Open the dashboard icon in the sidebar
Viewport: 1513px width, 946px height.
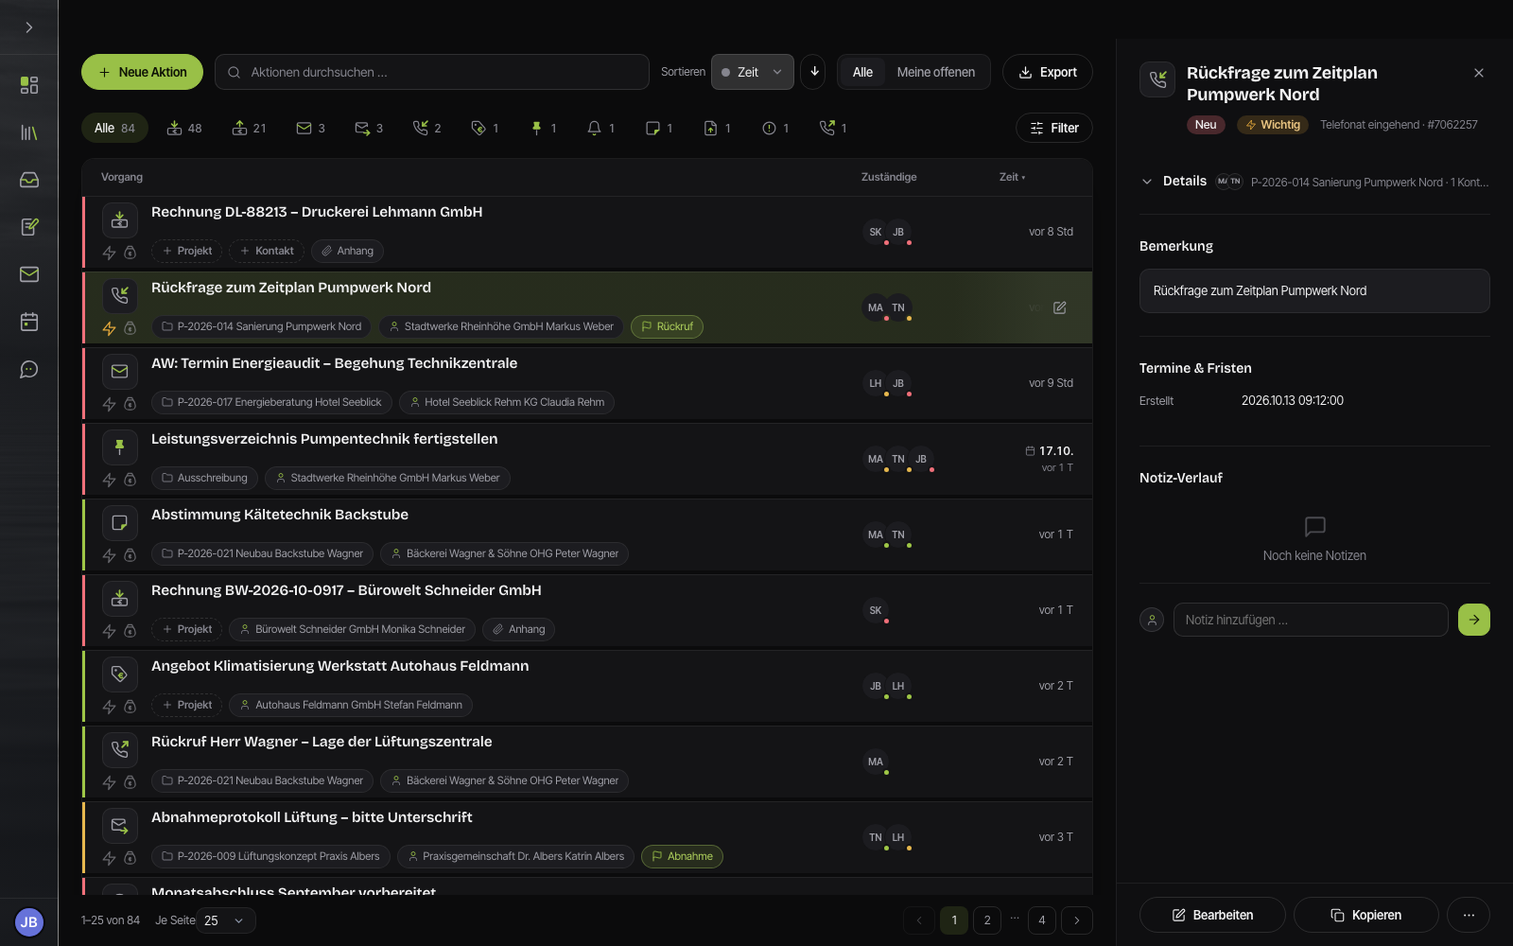pyautogui.click(x=29, y=85)
